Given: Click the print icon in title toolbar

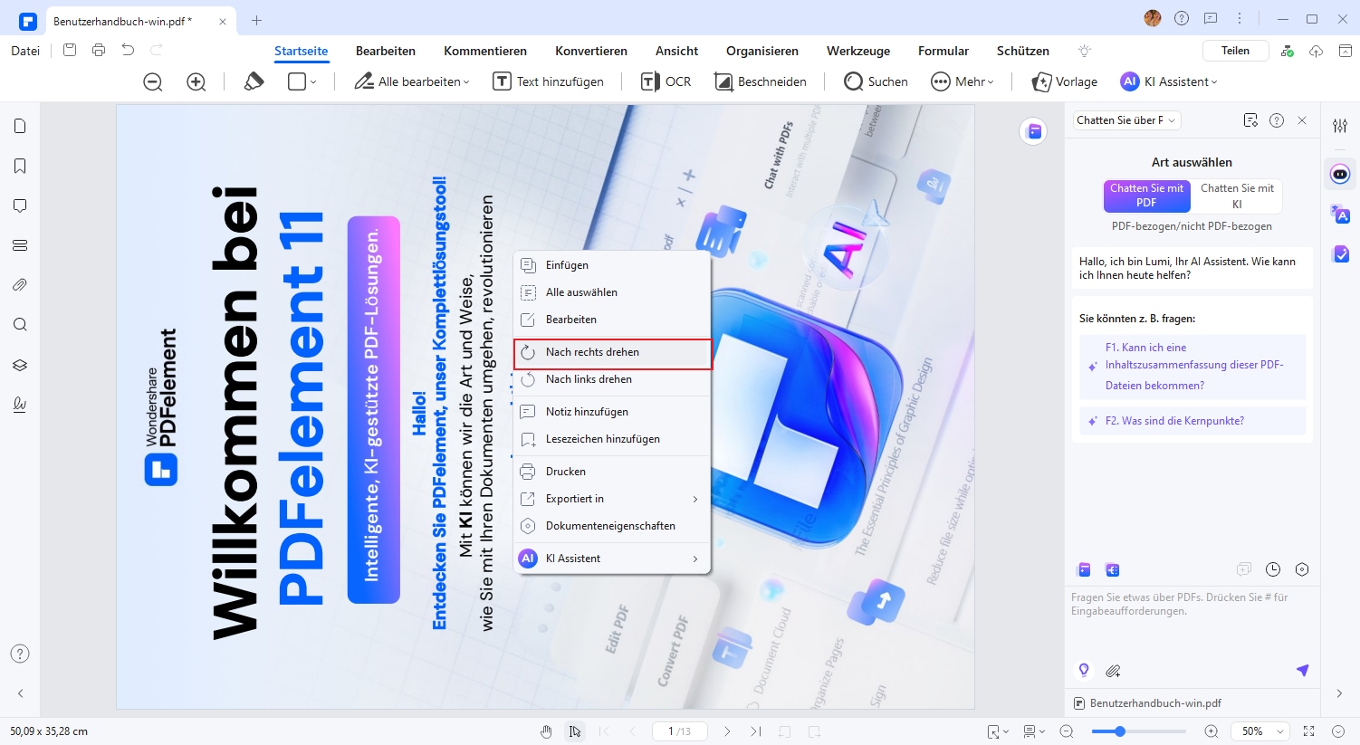Looking at the screenshot, I should [99, 51].
